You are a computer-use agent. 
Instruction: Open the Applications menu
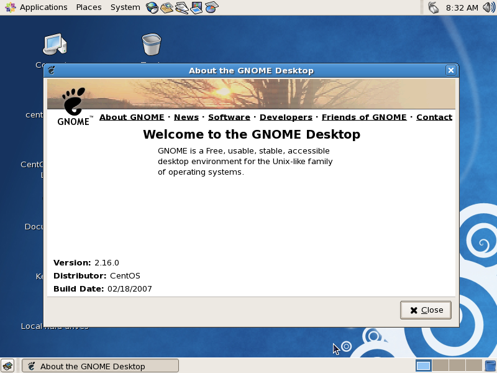click(43, 7)
